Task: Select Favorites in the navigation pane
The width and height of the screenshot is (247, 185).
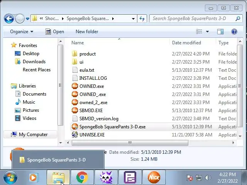Action: point(28,45)
